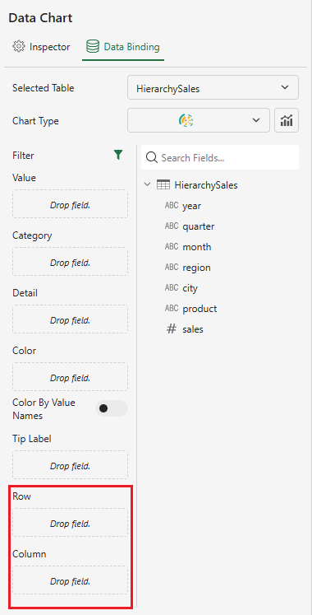
Task: Click the magnifier icon in search box
Action: click(x=151, y=158)
